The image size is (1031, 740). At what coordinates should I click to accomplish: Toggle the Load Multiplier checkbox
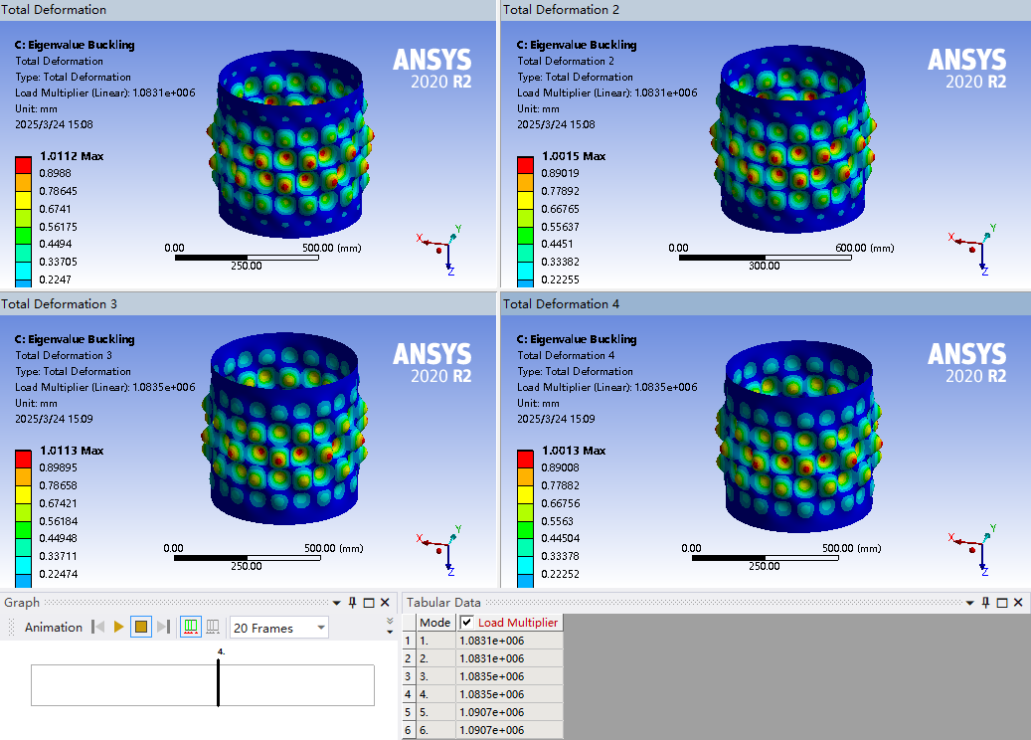(x=467, y=623)
